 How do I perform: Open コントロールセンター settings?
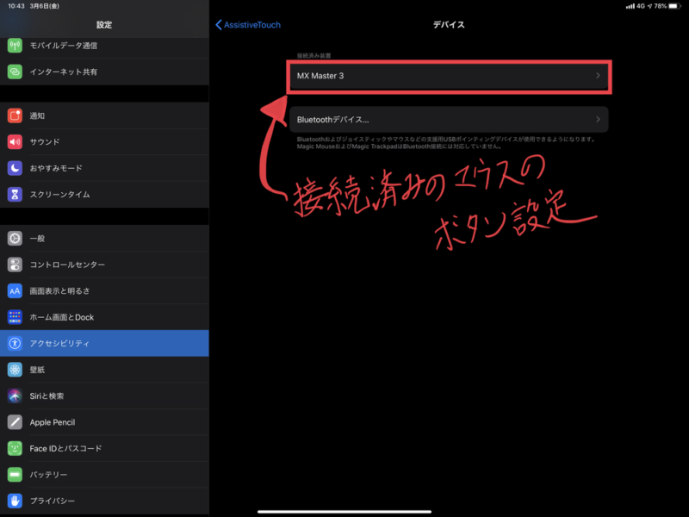pyautogui.click(x=104, y=265)
